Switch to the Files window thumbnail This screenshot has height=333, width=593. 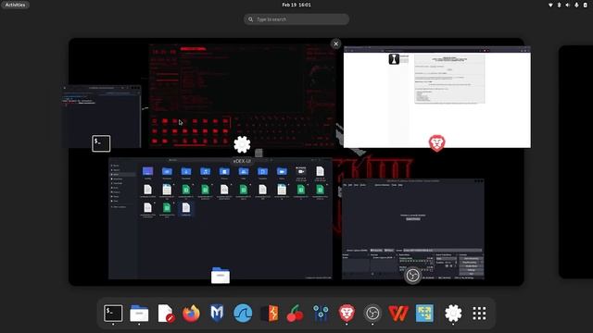click(221, 218)
